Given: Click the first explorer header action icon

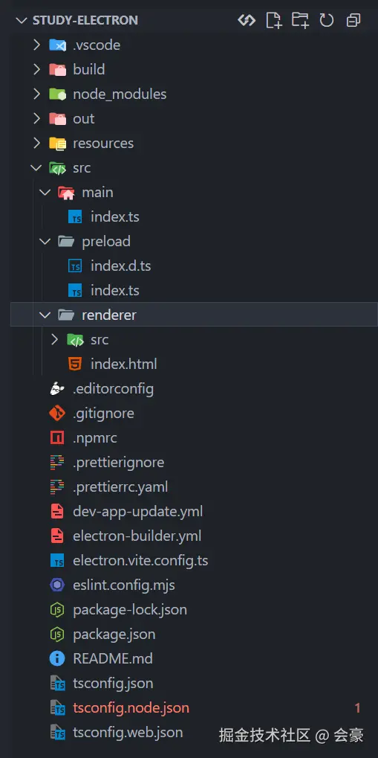Looking at the screenshot, I should (x=247, y=20).
